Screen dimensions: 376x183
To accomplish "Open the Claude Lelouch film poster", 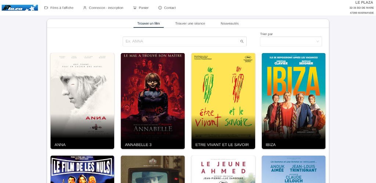I will pos(293,169).
